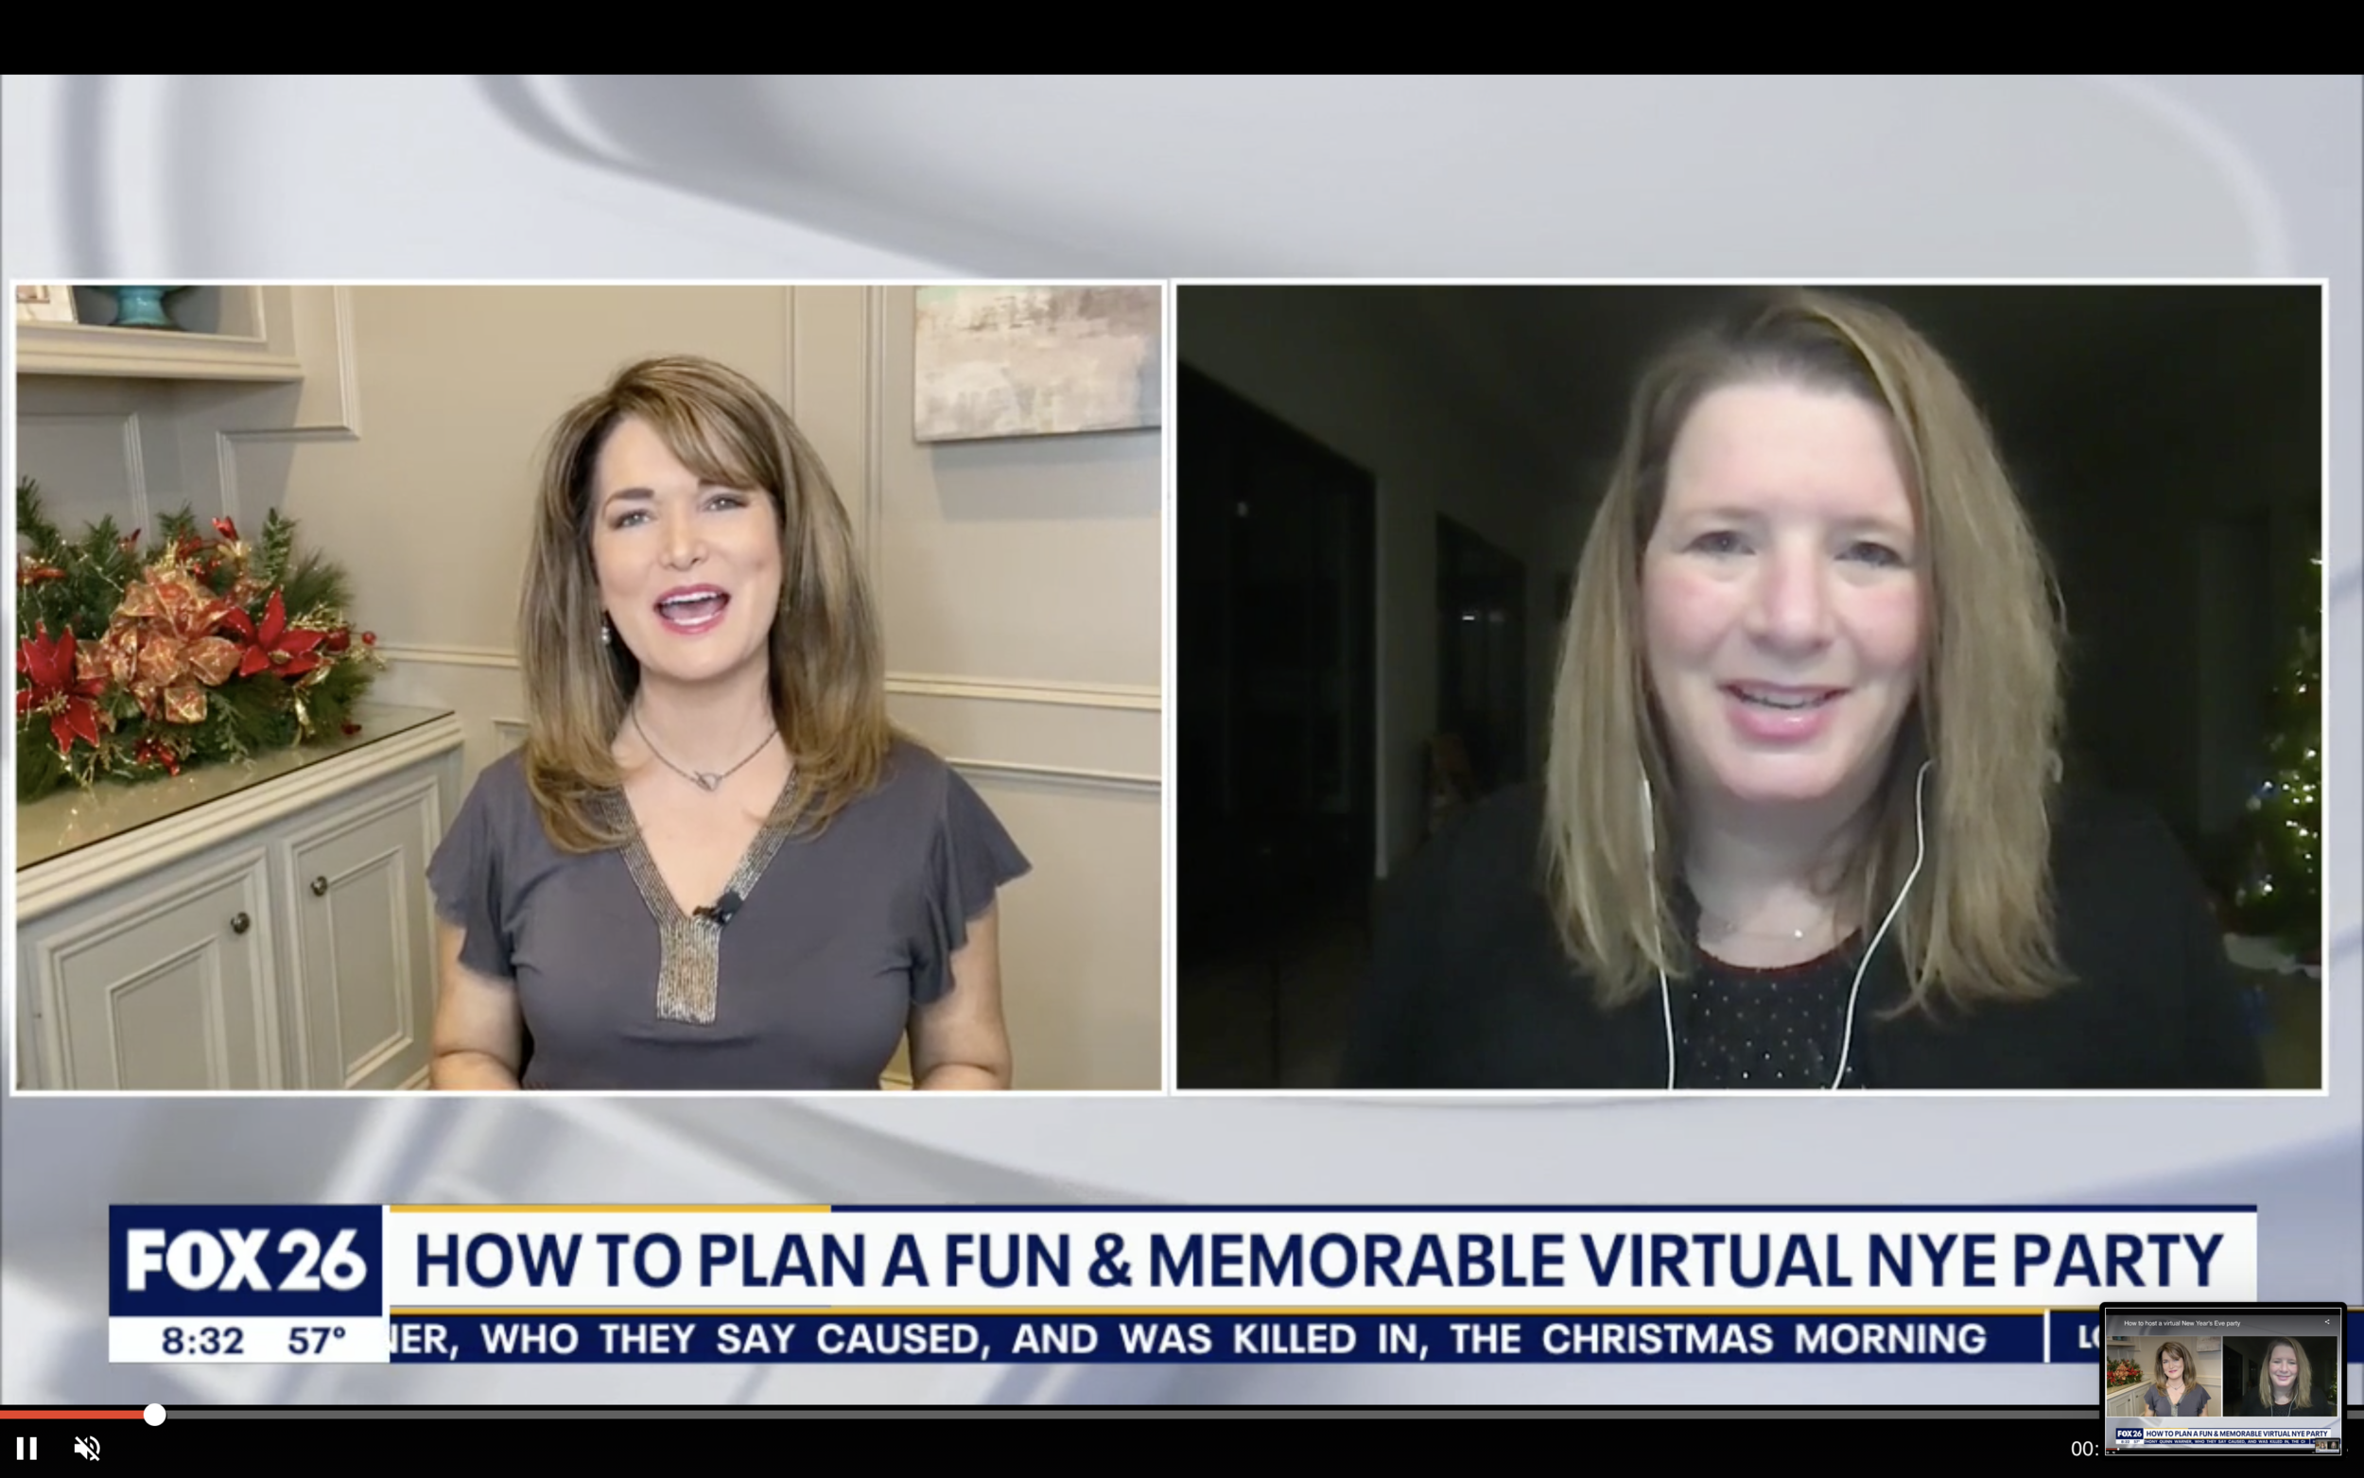Viewport: 2364px width, 1478px height.
Task: Click the tiny nested thumbnail inside the mini preview
Action: [x=2327, y=1446]
